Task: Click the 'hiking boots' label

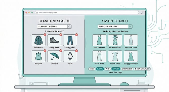Action: coord(54,48)
